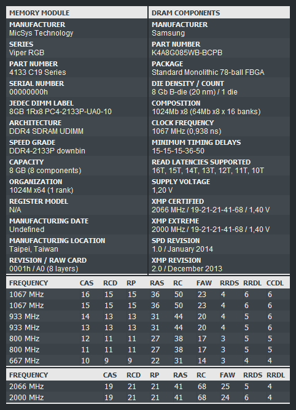Click the DRAM COMPONENTS header
The image size is (296, 410).
point(219,12)
